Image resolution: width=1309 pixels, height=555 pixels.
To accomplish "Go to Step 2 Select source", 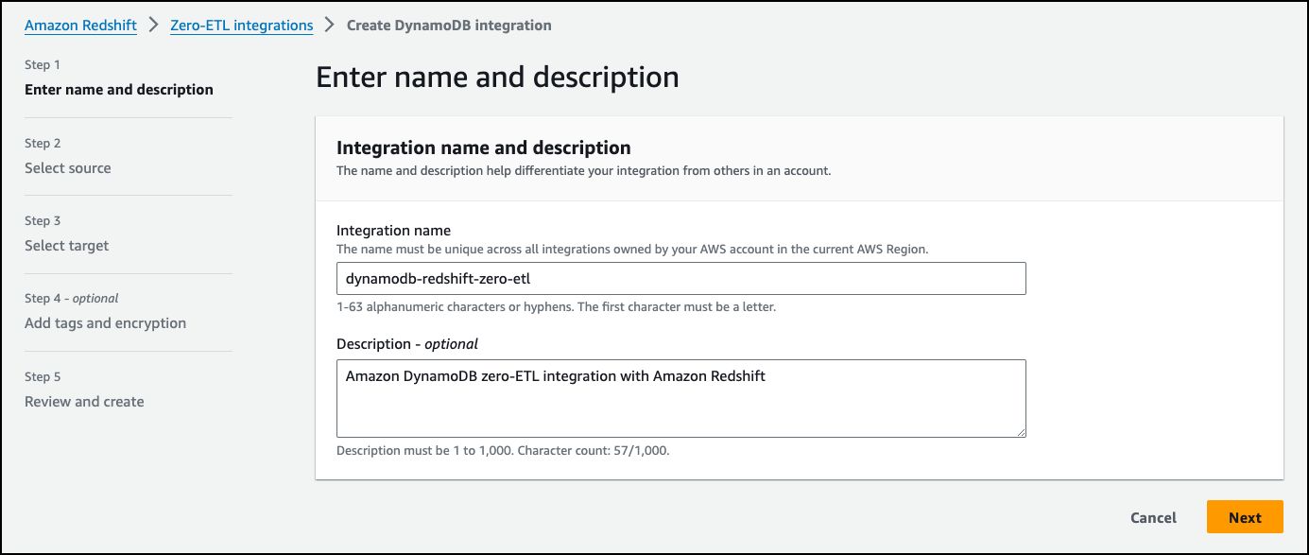I will 68,168.
